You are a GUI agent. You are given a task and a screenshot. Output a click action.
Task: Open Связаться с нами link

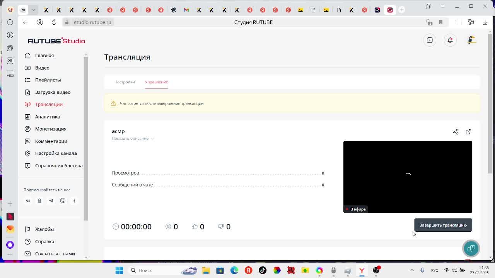pos(49,254)
